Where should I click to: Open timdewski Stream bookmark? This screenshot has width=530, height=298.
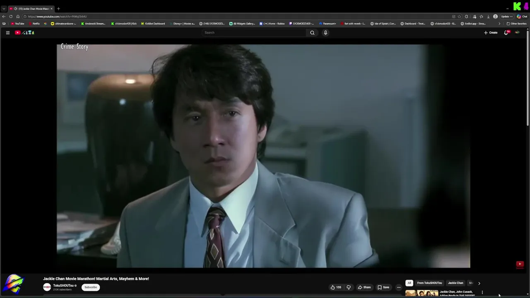click(94, 24)
